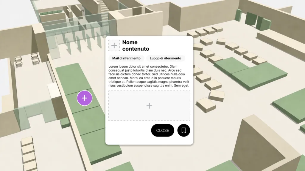Click the bookmark icon button

pos(184,130)
